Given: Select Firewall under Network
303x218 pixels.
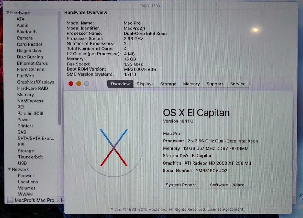Looking at the screenshot, I should pyautogui.click(x=26, y=176).
